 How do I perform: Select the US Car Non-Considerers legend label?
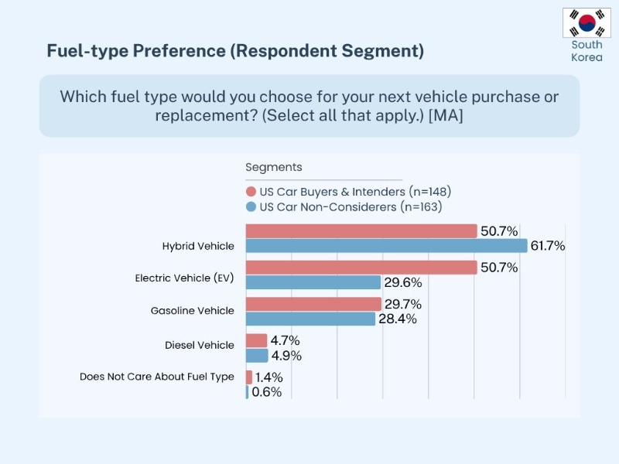(351, 207)
